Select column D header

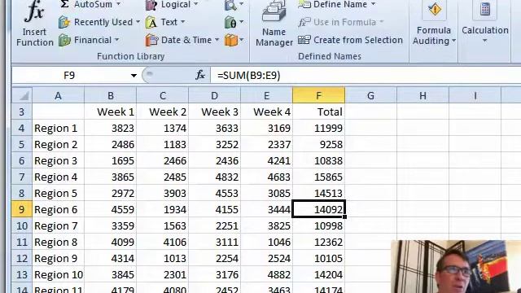tap(215, 96)
